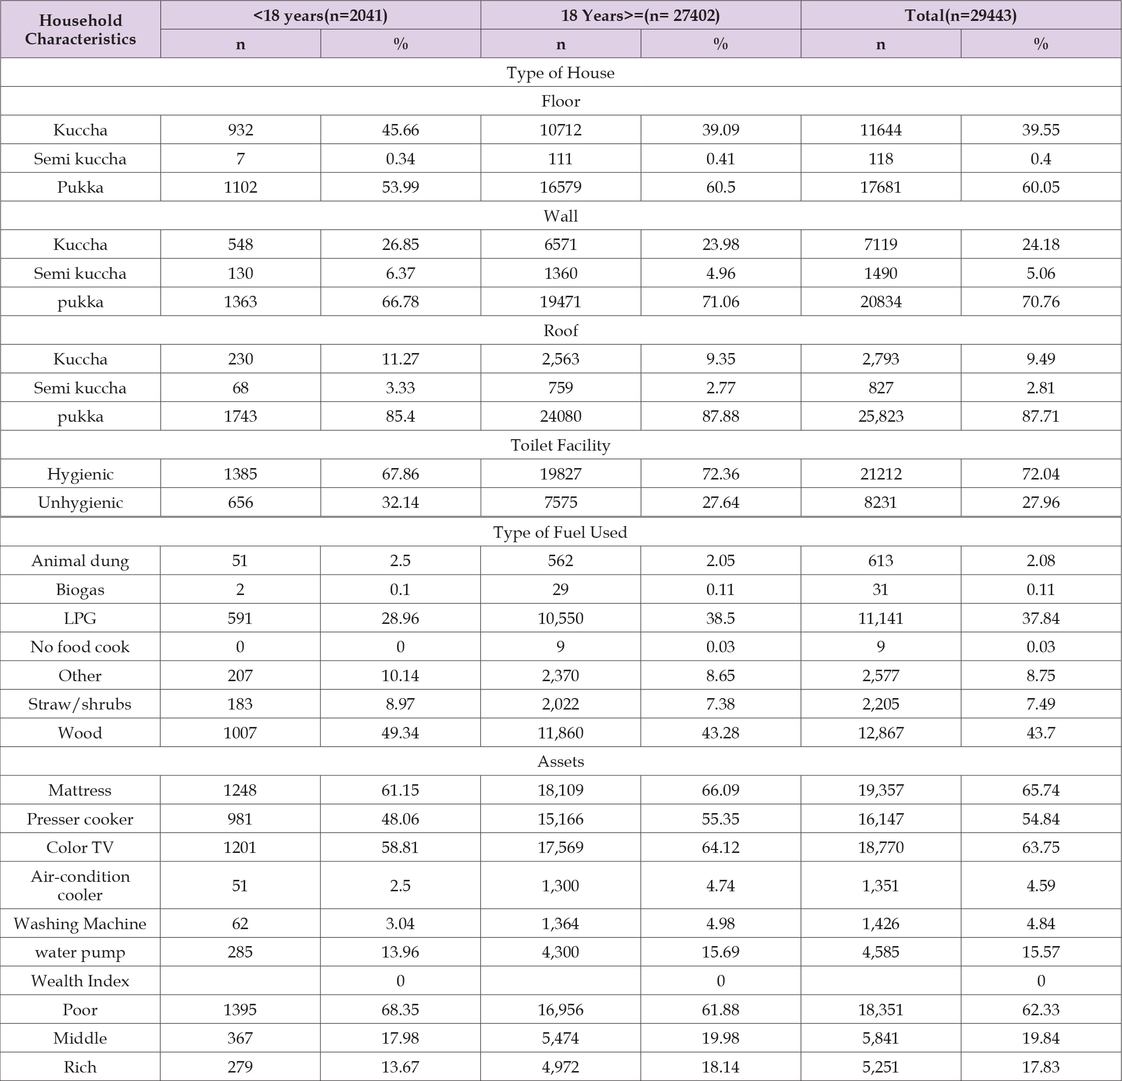The image size is (1122, 1081).
Task: Click the "Biogas" row label
Action: tap(80, 589)
